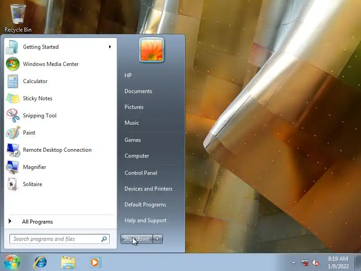
Task: Click the Magnifier label
Action: click(x=35, y=167)
